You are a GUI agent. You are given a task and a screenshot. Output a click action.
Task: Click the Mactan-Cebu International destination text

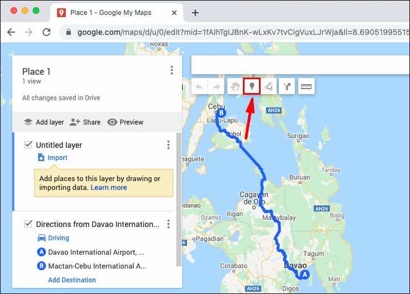(x=97, y=266)
